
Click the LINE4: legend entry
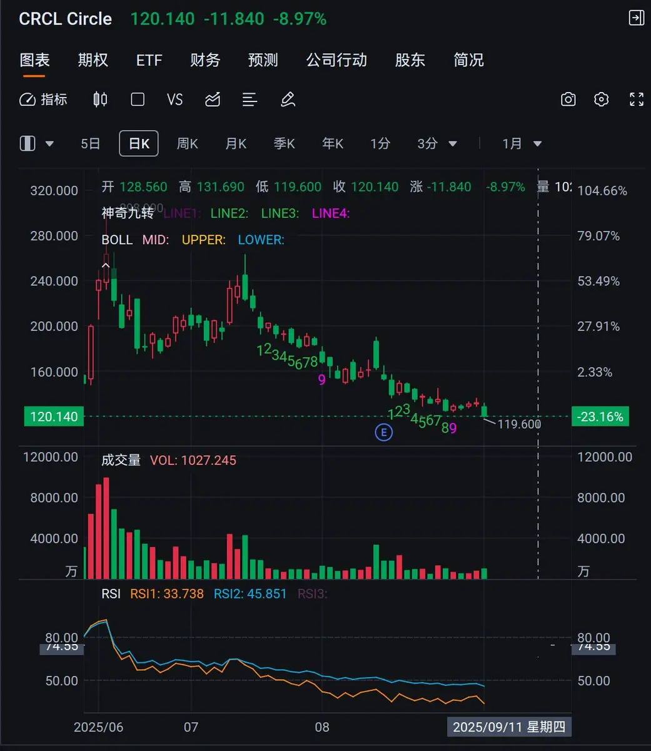(x=331, y=213)
